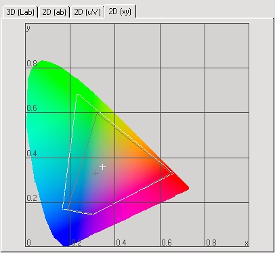This screenshot has height=253, width=275.
Task: Click the "0.8" x-axis label
Action: (x=211, y=243)
